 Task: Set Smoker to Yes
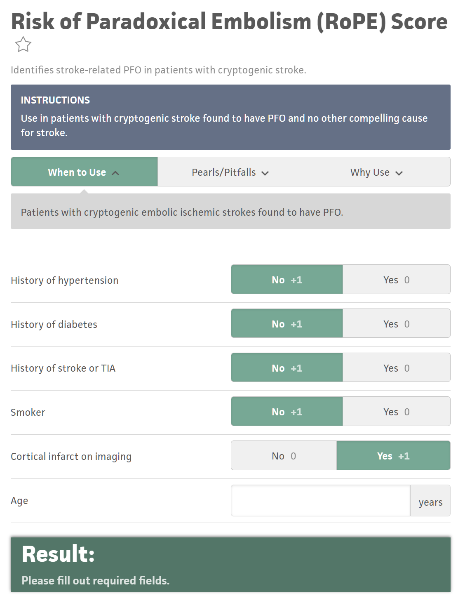(397, 412)
